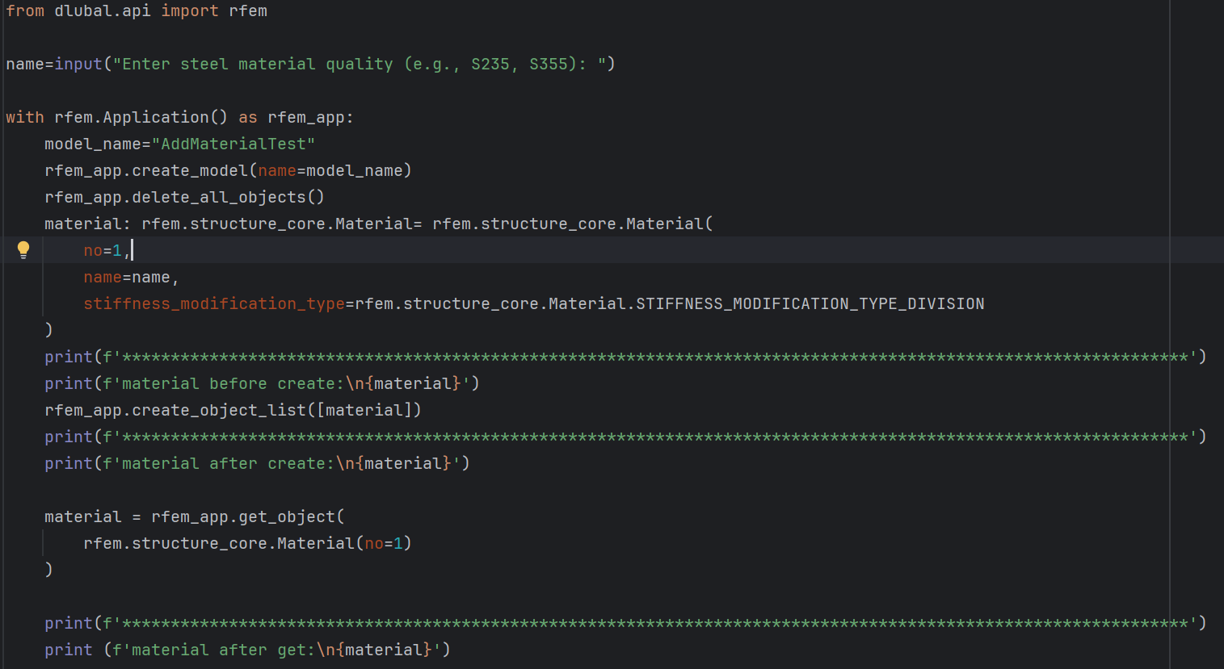The width and height of the screenshot is (1224, 669).
Task: Click the stiffness_modification_type parameter name
Action: [x=213, y=303]
